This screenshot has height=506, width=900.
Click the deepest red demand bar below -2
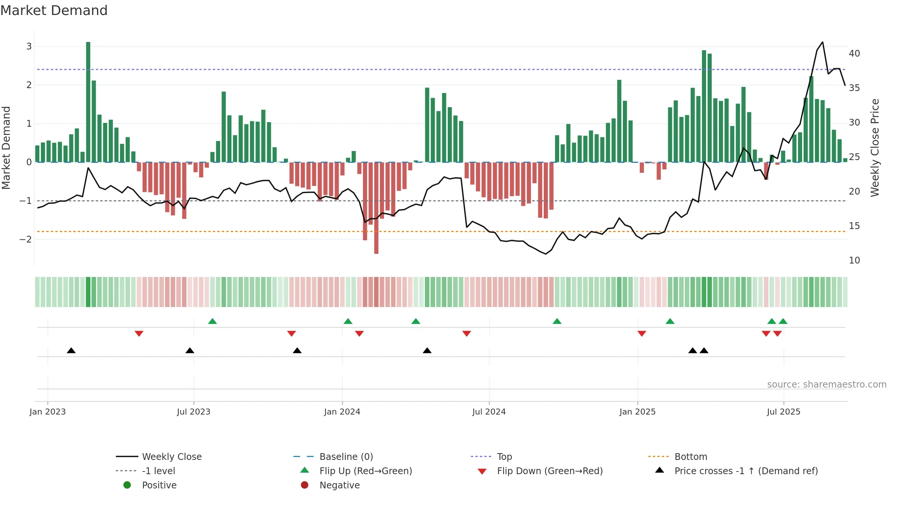point(376,208)
